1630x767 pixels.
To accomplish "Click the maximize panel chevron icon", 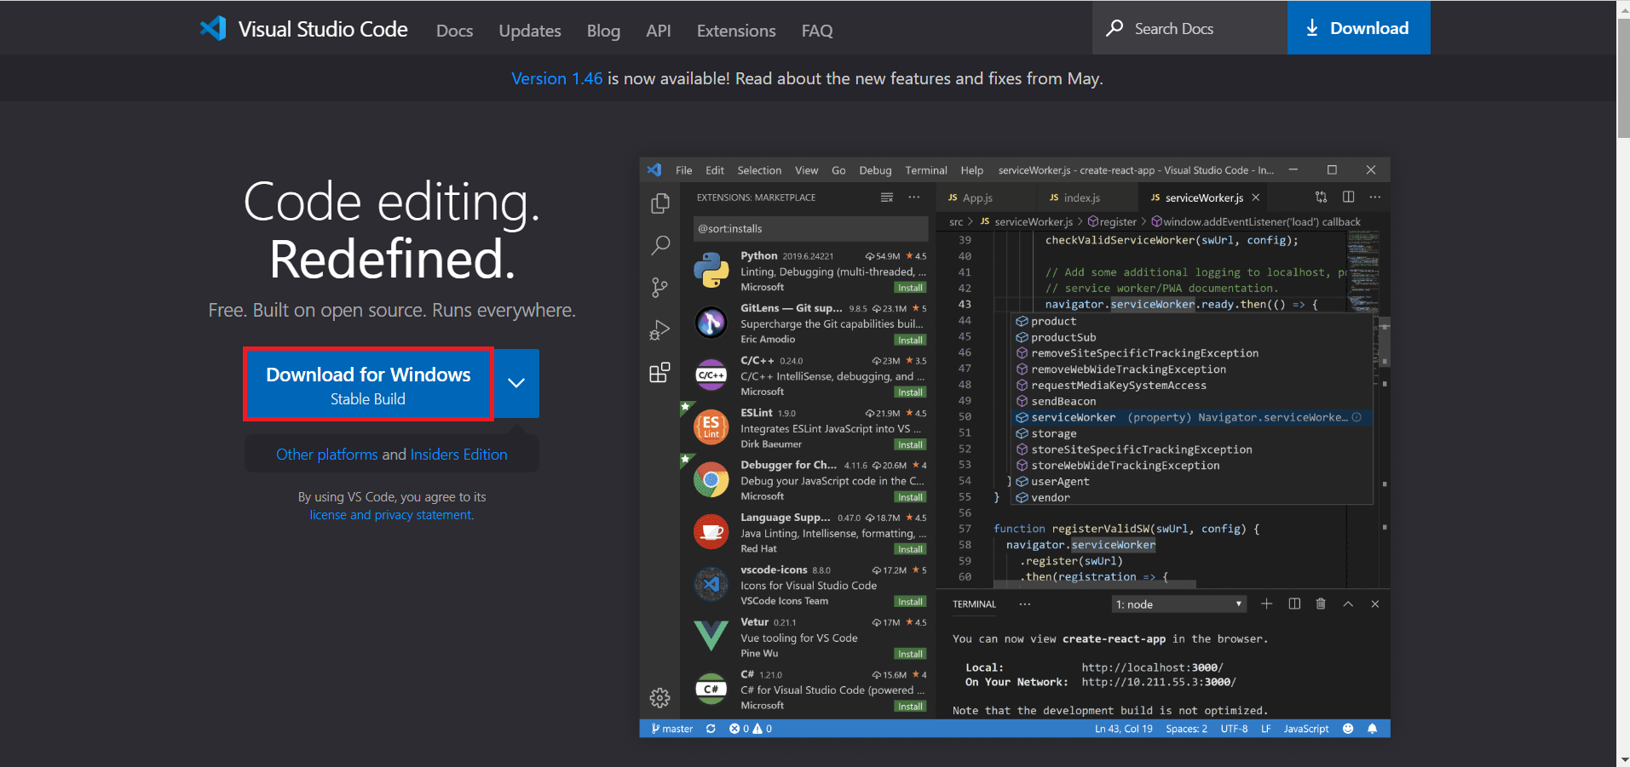I will [x=1348, y=604].
